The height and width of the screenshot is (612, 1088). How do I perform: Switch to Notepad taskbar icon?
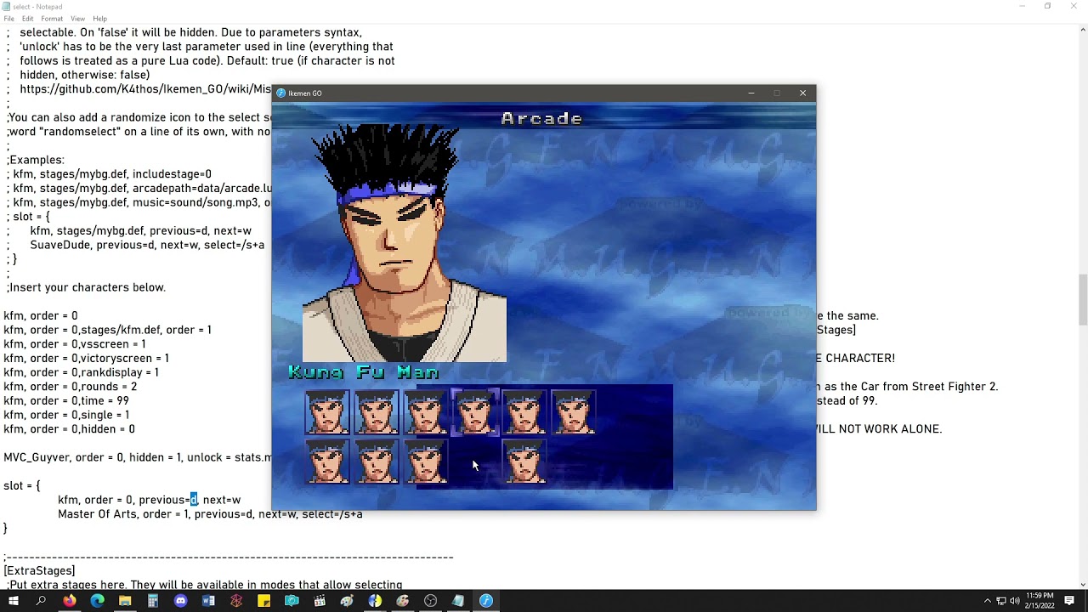click(458, 601)
